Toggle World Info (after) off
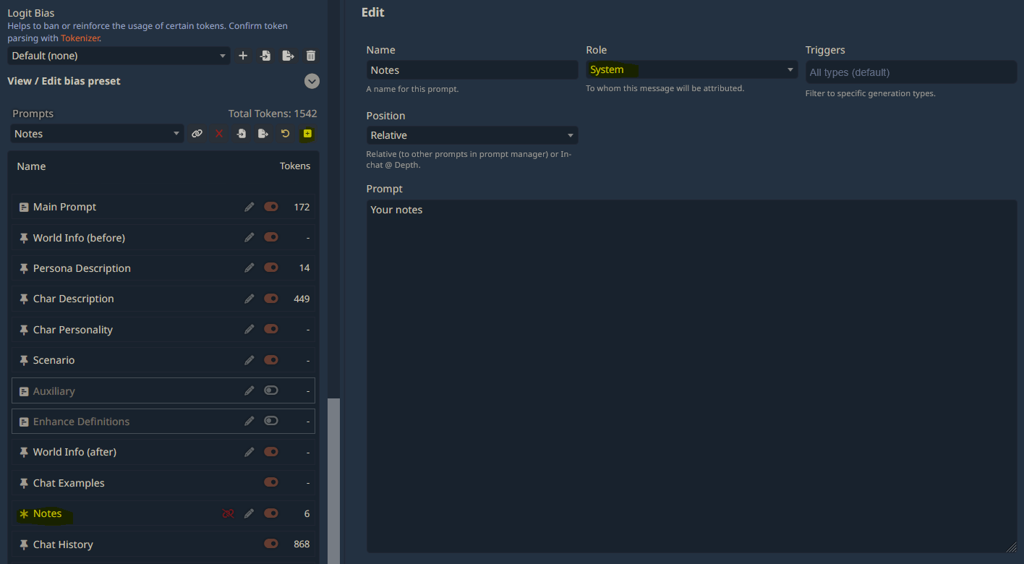The width and height of the screenshot is (1024, 564). pos(271,452)
